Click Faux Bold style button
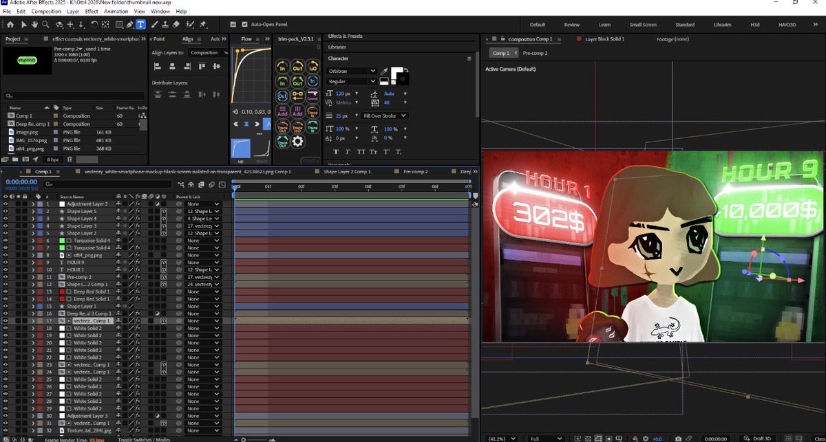 click(x=335, y=151)
